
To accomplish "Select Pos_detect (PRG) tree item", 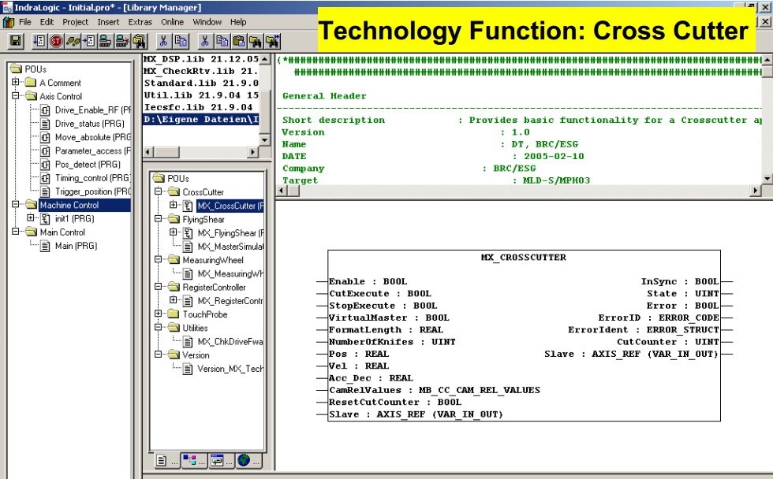I will pos(88,164).
